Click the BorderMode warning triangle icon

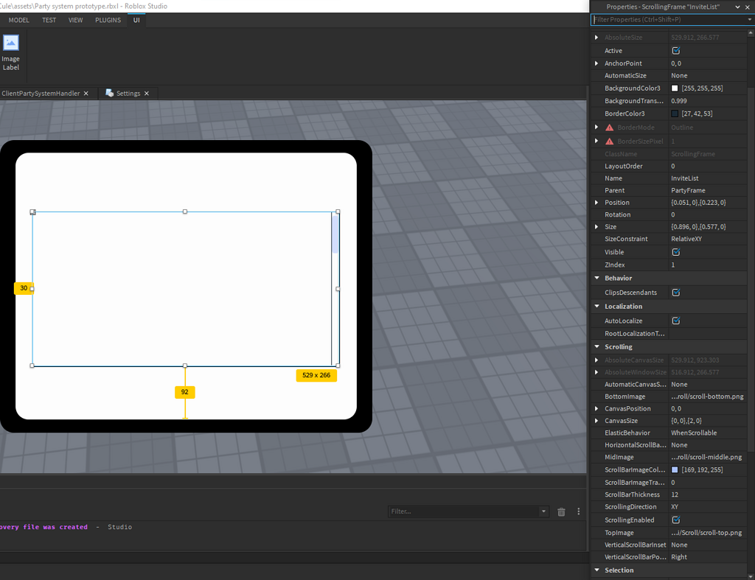click(609, 127)
